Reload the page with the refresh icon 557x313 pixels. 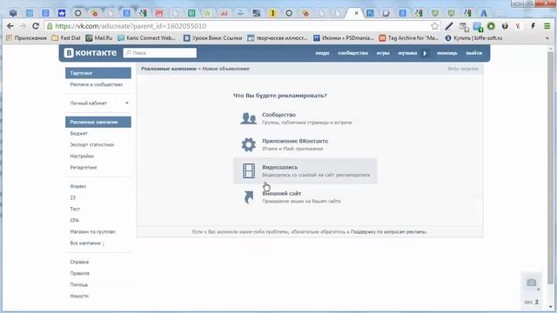[36, 26]
